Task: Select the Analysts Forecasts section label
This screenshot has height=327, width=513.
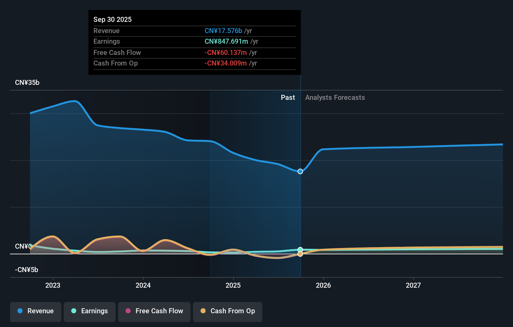Action: (x=335, y=98)
